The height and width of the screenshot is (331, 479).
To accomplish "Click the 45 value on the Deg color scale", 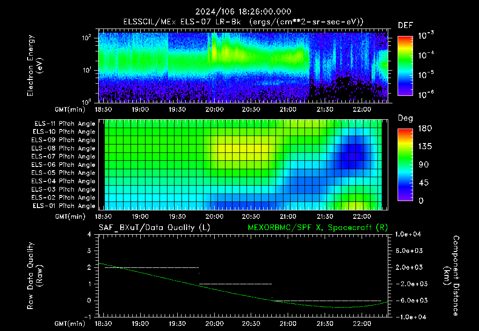I will click(424, 183).
